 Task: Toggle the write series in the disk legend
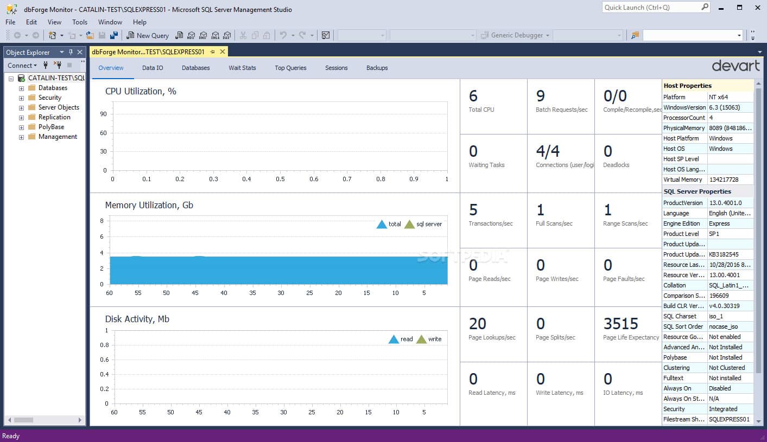429,339
